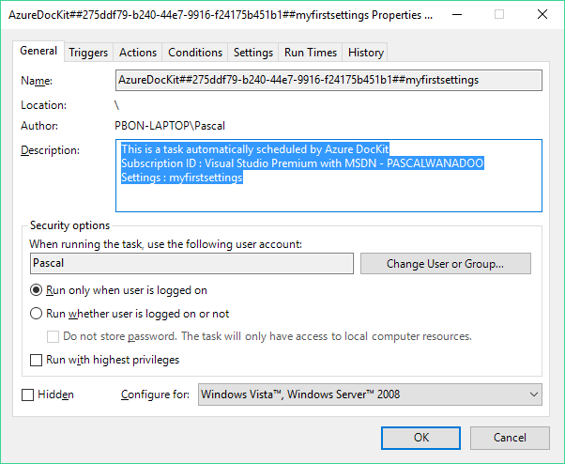Image resolution: width=565 pixels, height=464 pixels.
Task: View the Run Times tab
Action: point(311,53)
